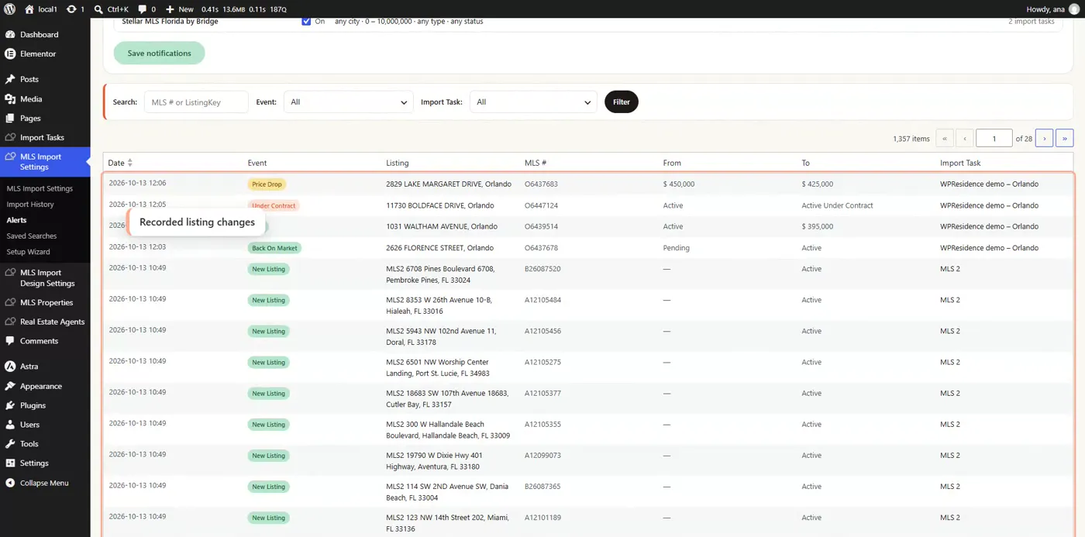Image resolution: width=1085 pixels, height=537 pixels.
Task: Jump to the last page arrow
Action: [1064, 138]
